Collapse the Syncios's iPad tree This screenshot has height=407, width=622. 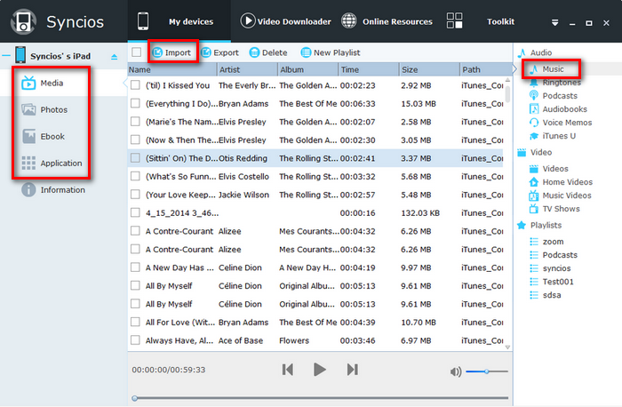pos(6,55)
